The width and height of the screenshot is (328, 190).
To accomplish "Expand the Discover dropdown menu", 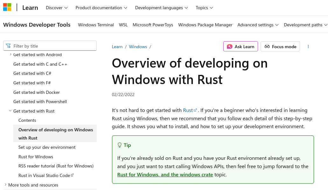I will [x=57, y=8].
